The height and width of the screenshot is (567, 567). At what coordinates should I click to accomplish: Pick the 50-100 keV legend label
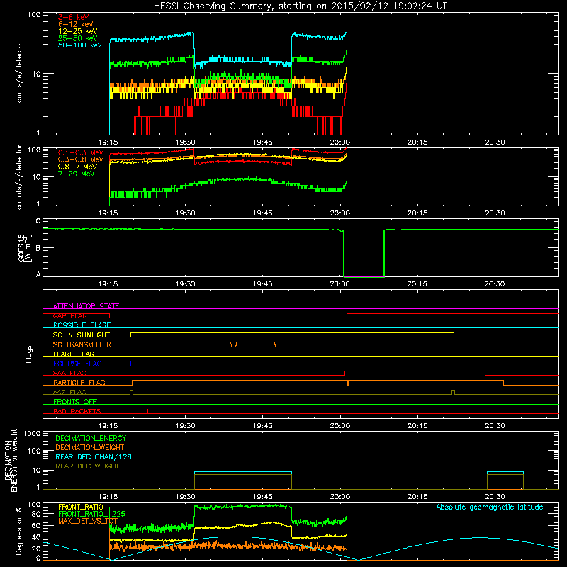80,45
